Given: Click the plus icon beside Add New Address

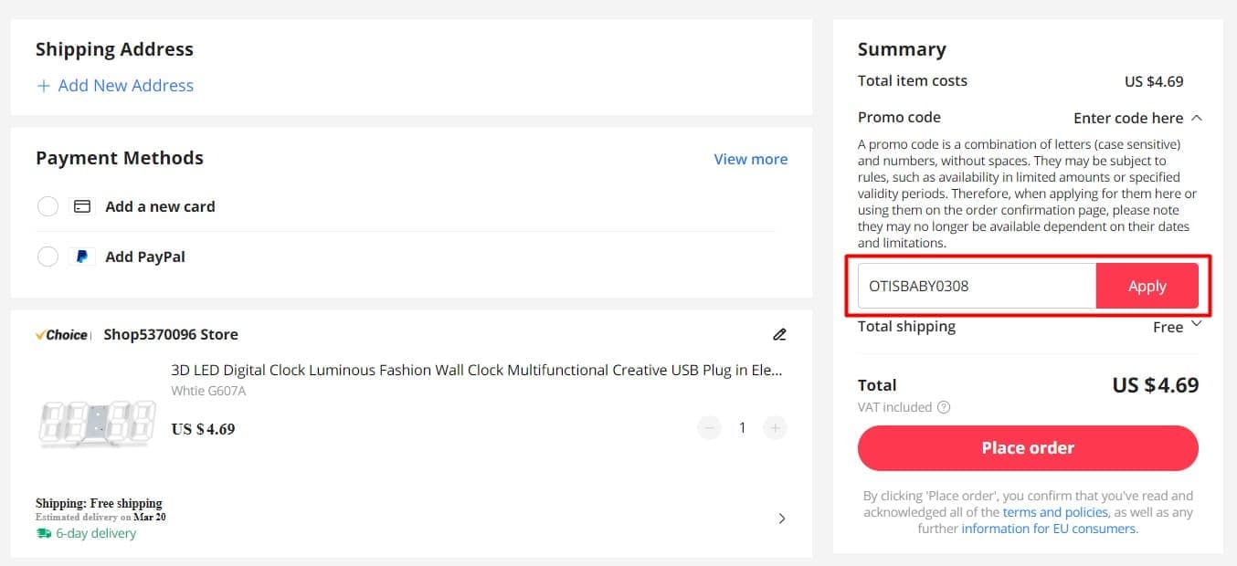Looking at the screenshot, I should click(43, 86).
